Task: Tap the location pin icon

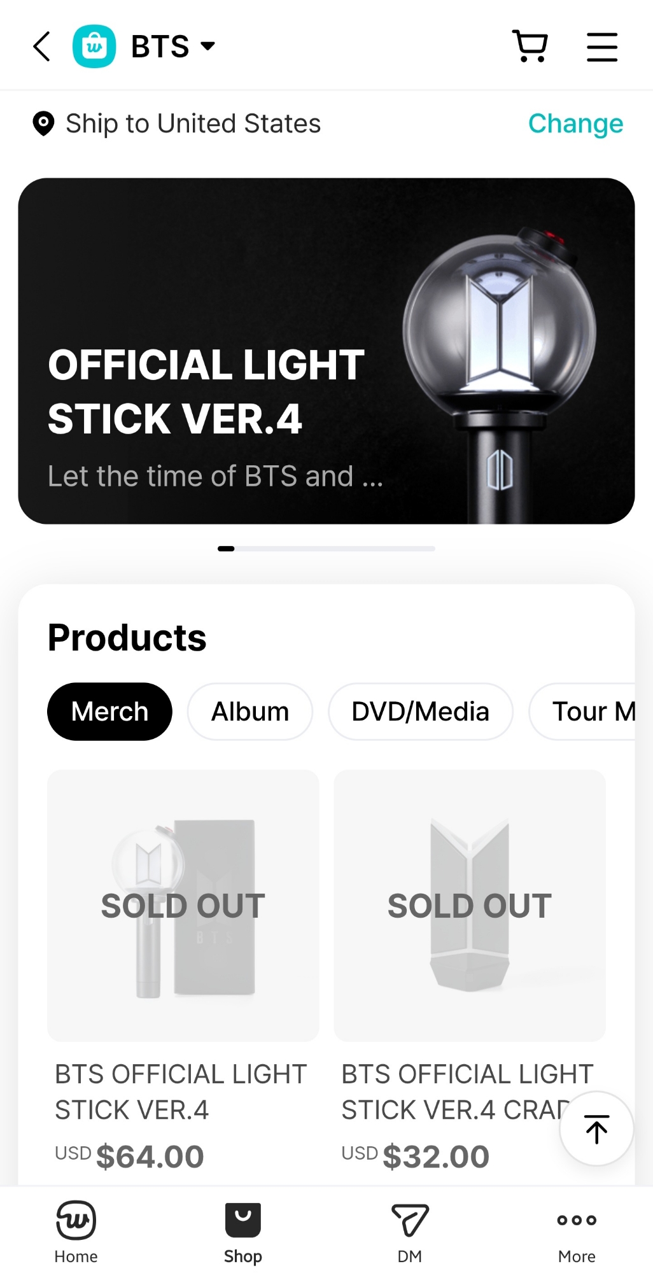Action: pyautogui.click(x=43, y=123)
